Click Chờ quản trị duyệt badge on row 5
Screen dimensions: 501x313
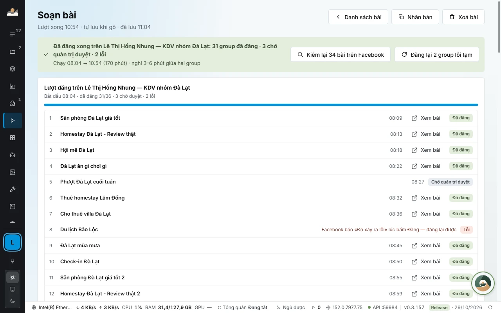(451, 182)
